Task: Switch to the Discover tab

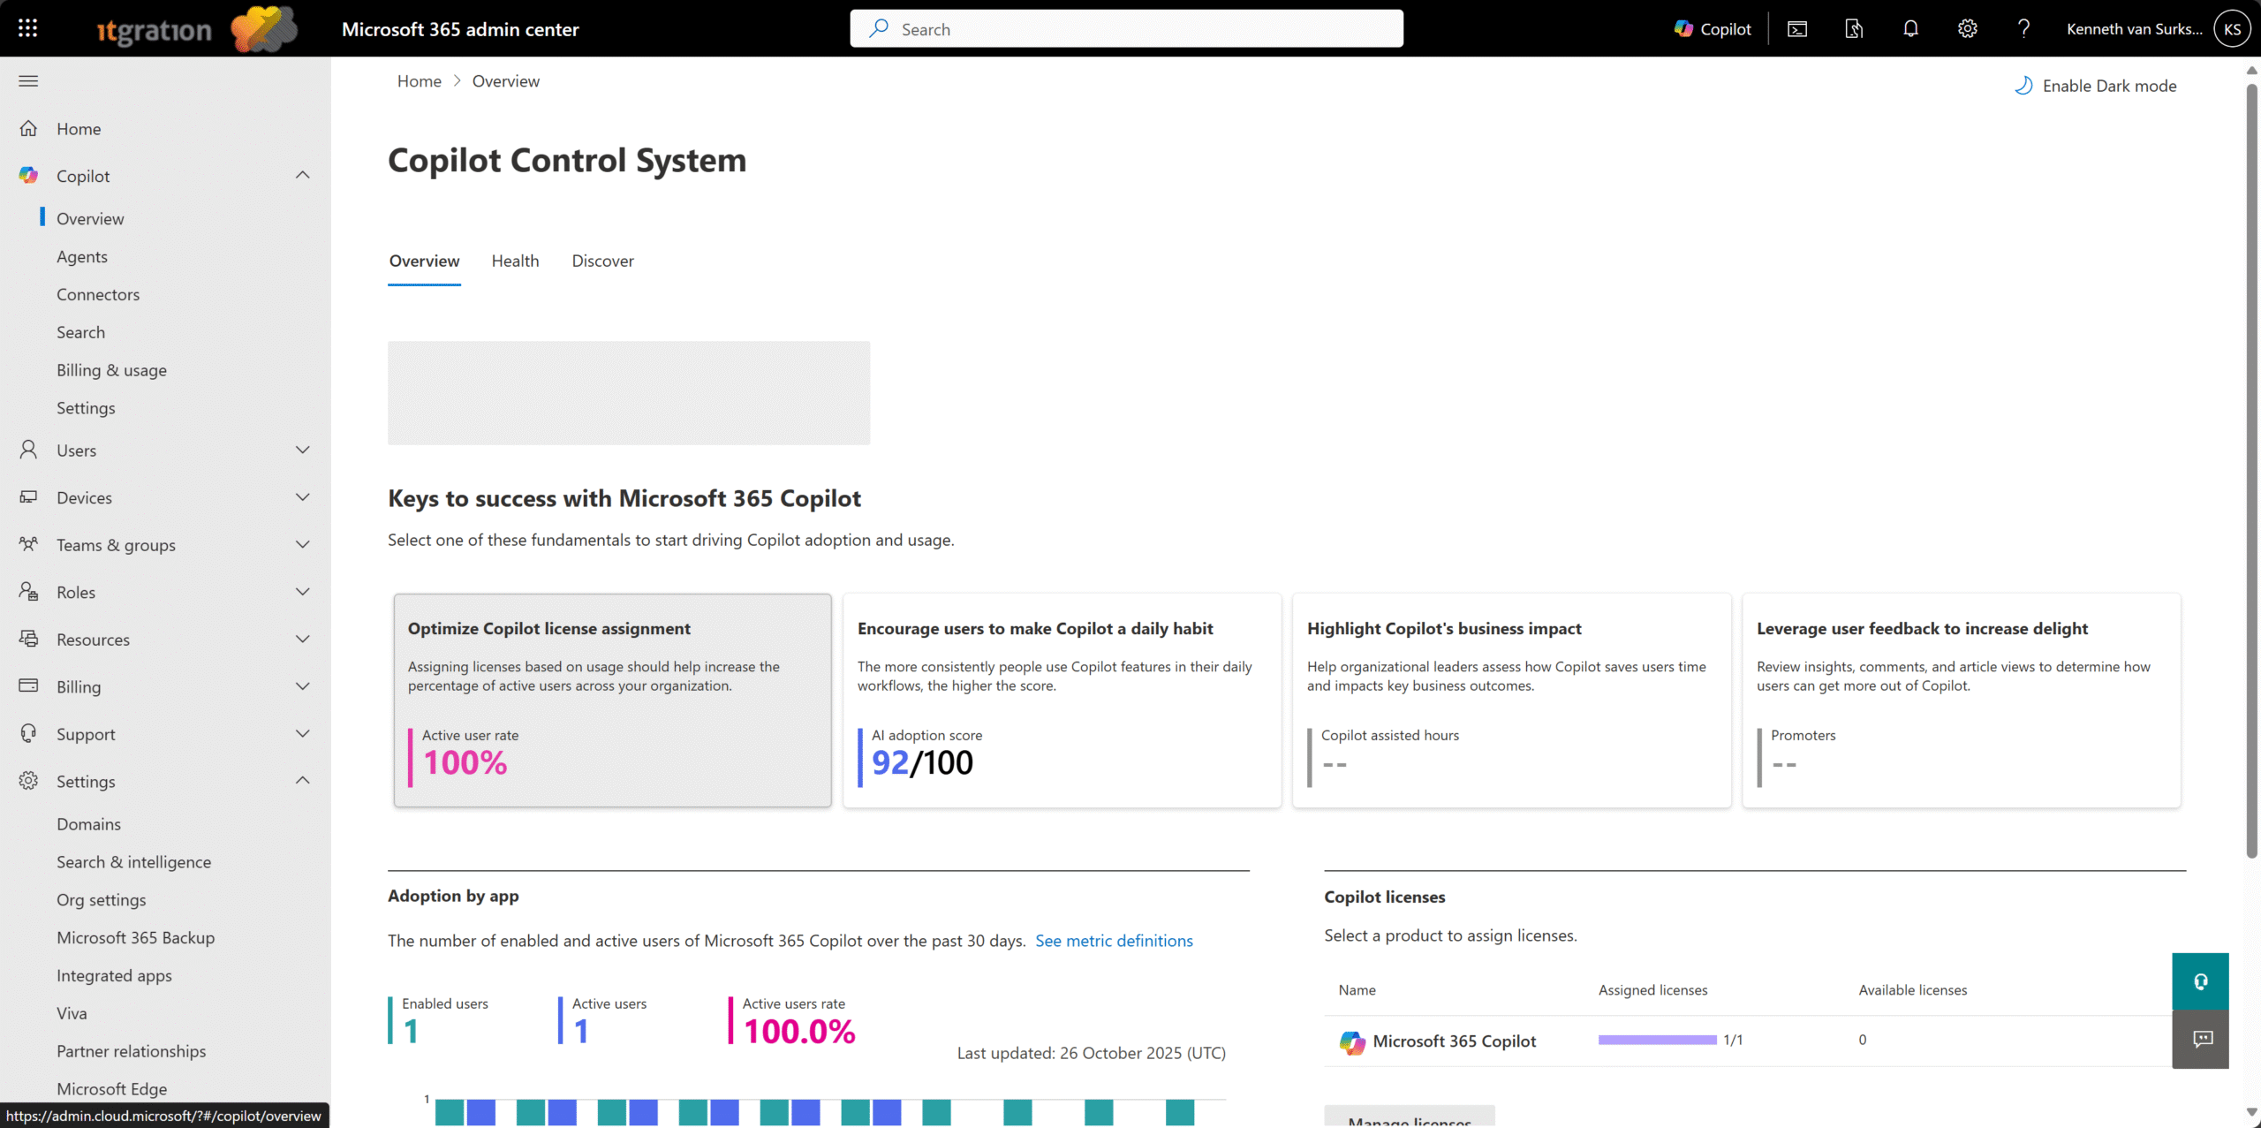Action: 602,261
